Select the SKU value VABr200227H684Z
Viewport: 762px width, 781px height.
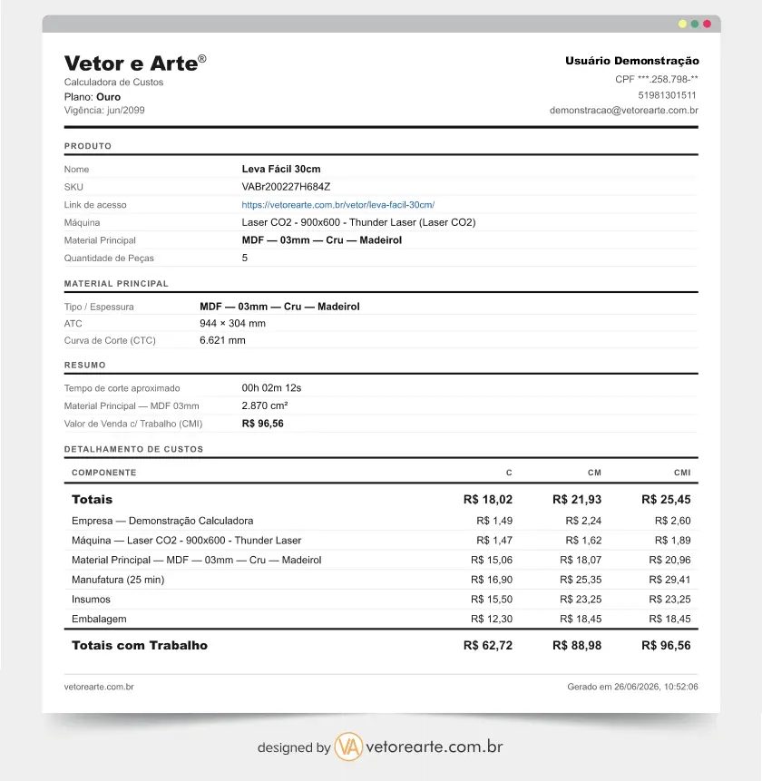coord(286,187)
